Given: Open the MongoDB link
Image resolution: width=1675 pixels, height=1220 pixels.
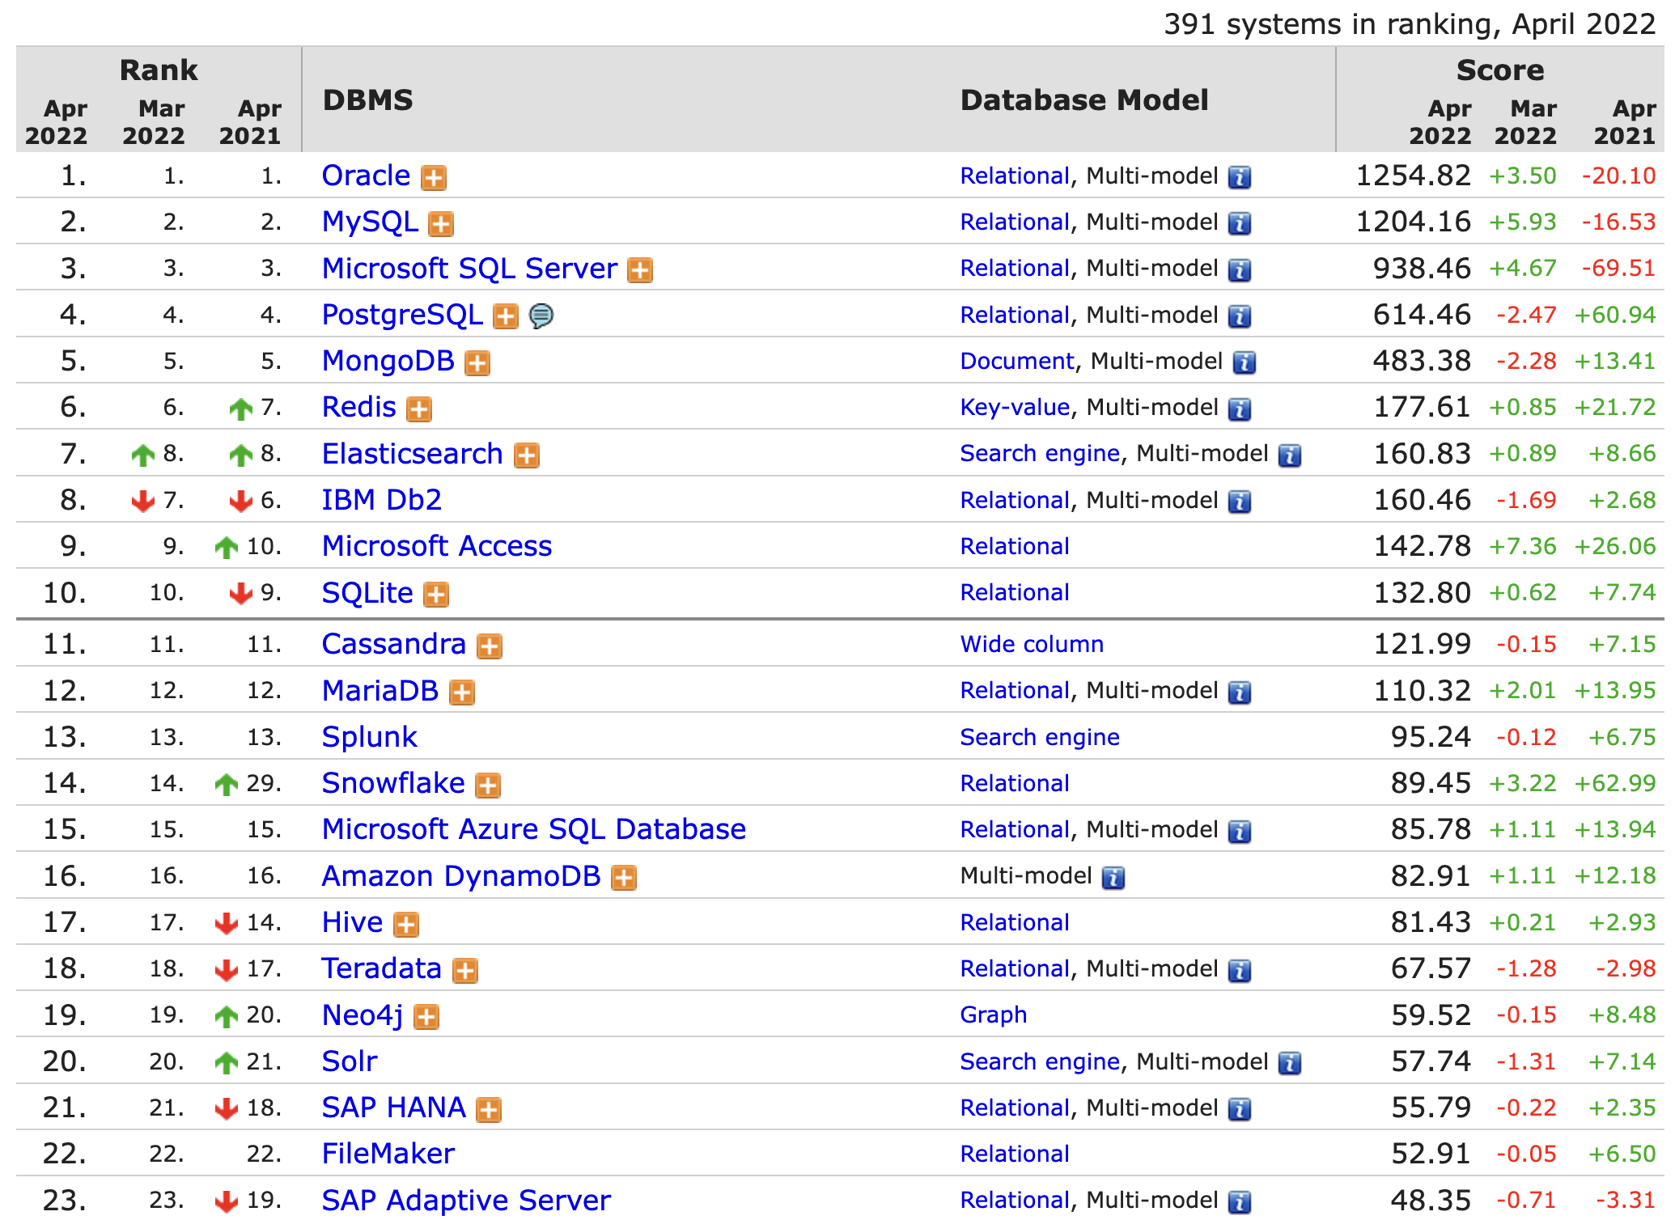Looking at the screenshot, I should point(388,361).
